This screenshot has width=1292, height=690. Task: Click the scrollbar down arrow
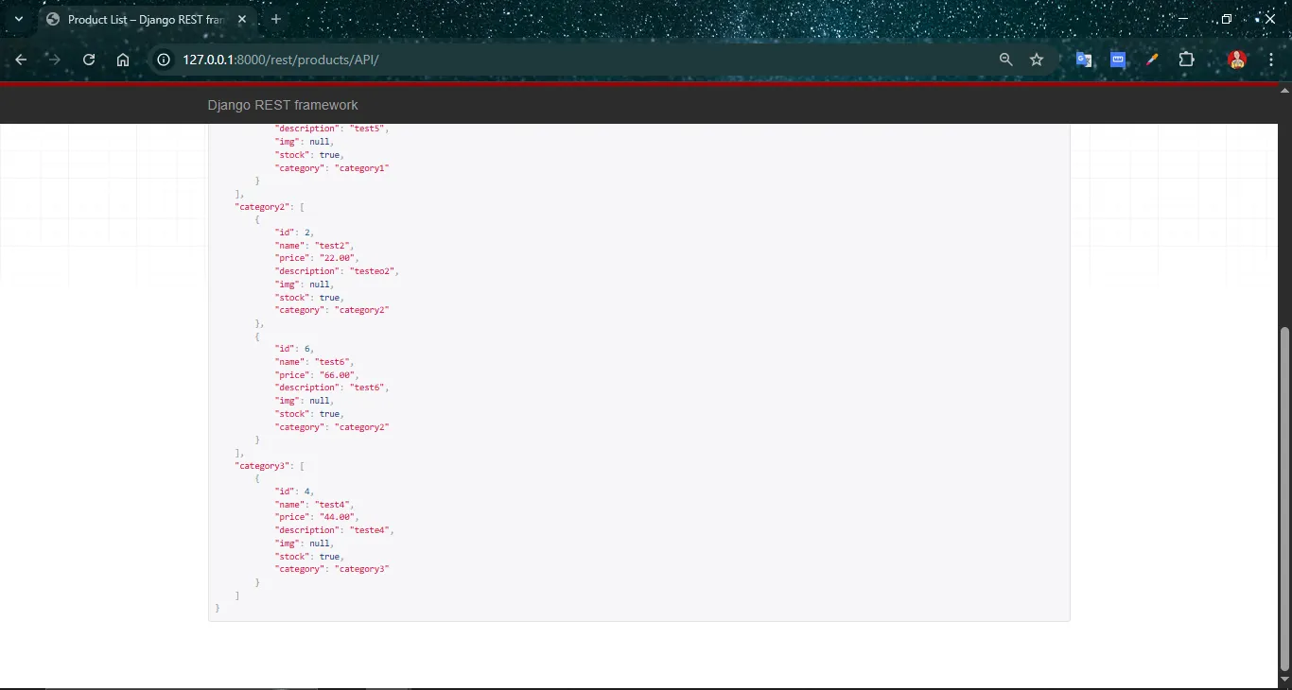(x=1284, y=679)
